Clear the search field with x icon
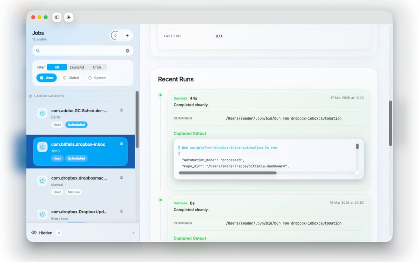The image size is (419, 262). [x=127, y=51]
